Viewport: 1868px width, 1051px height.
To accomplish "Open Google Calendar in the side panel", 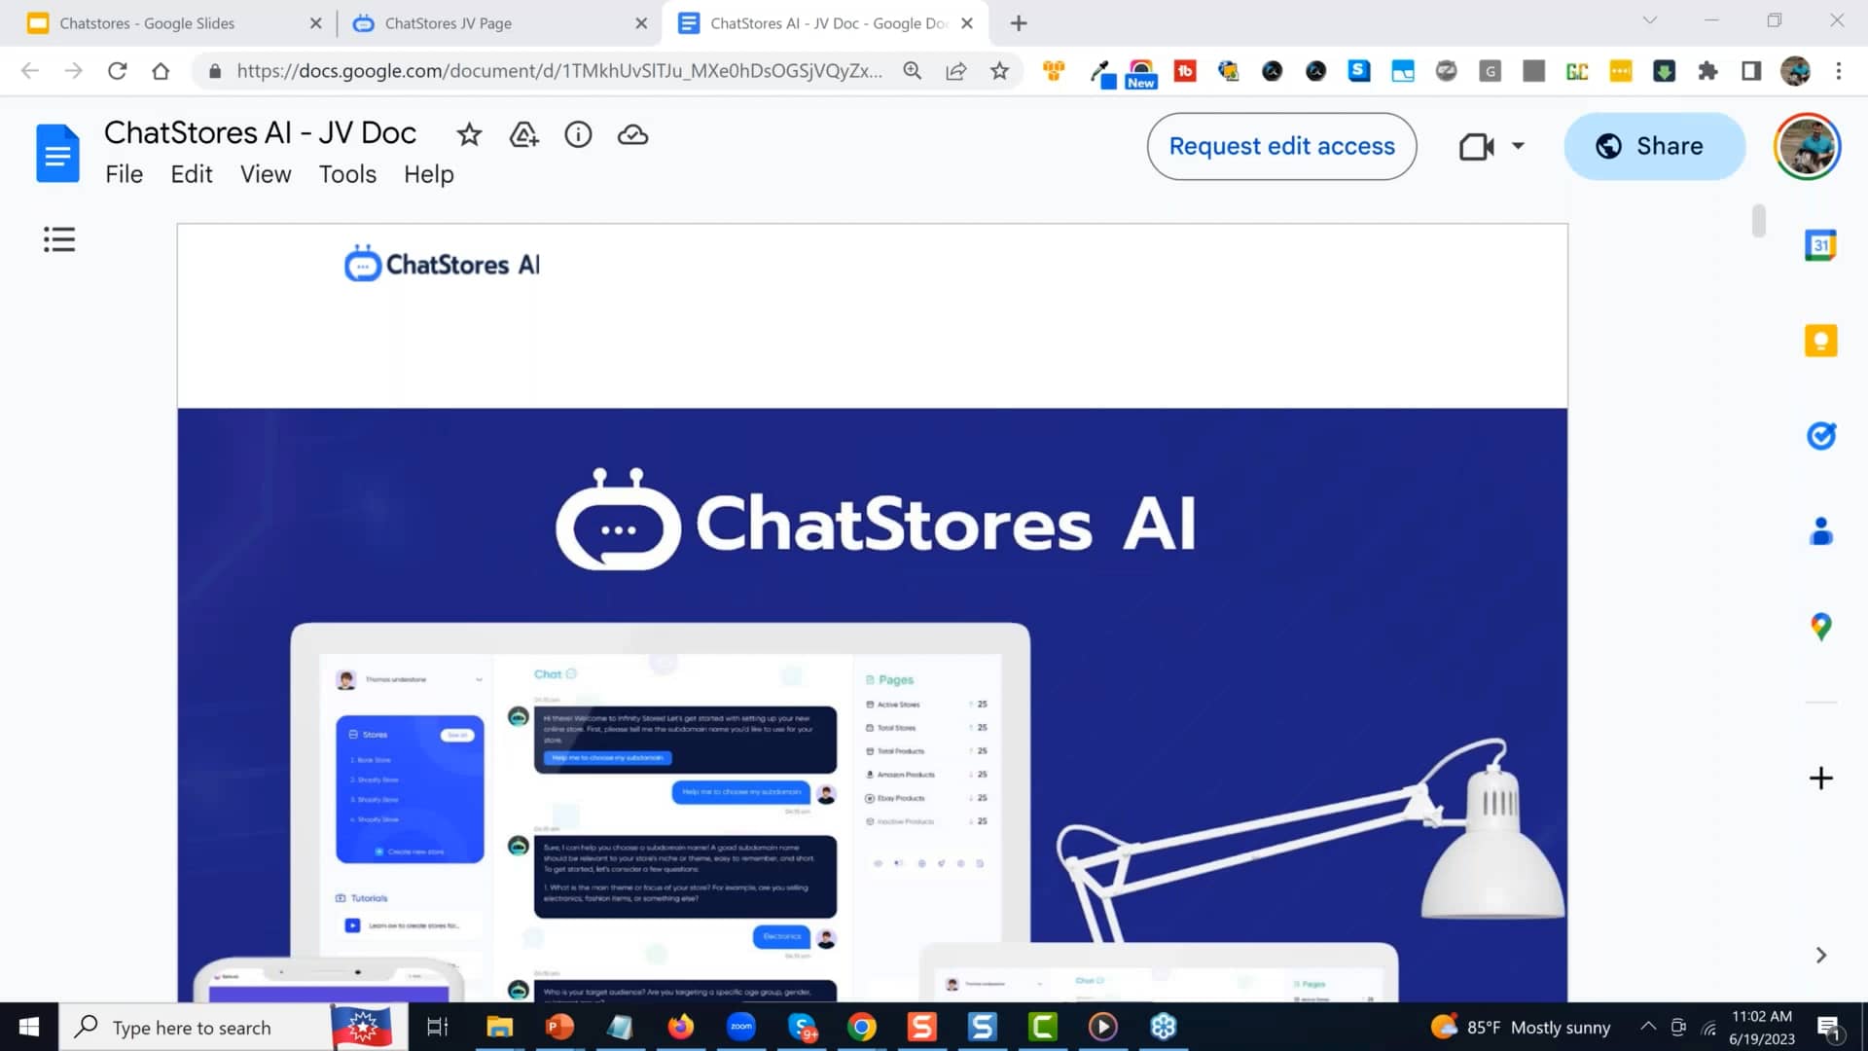I will coord(1821,244).
